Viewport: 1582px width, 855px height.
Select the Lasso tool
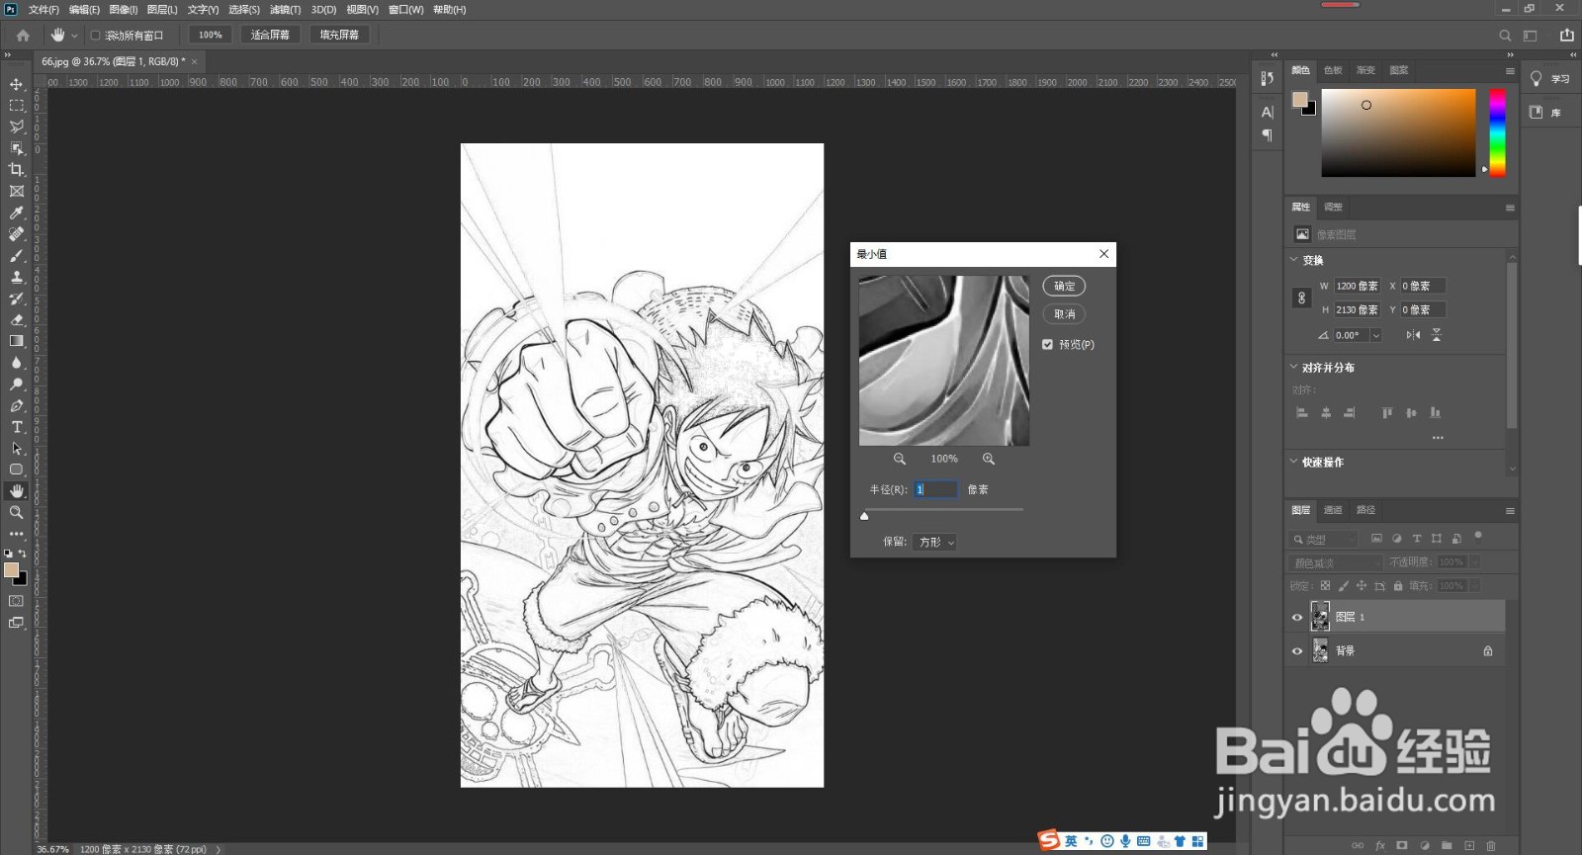(17, 127)
